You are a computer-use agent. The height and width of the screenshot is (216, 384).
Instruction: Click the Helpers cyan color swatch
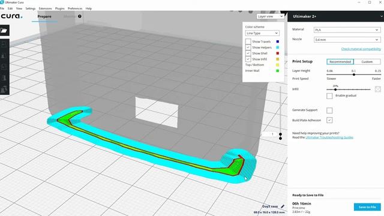pyautogui.click(x=277, y=47)
